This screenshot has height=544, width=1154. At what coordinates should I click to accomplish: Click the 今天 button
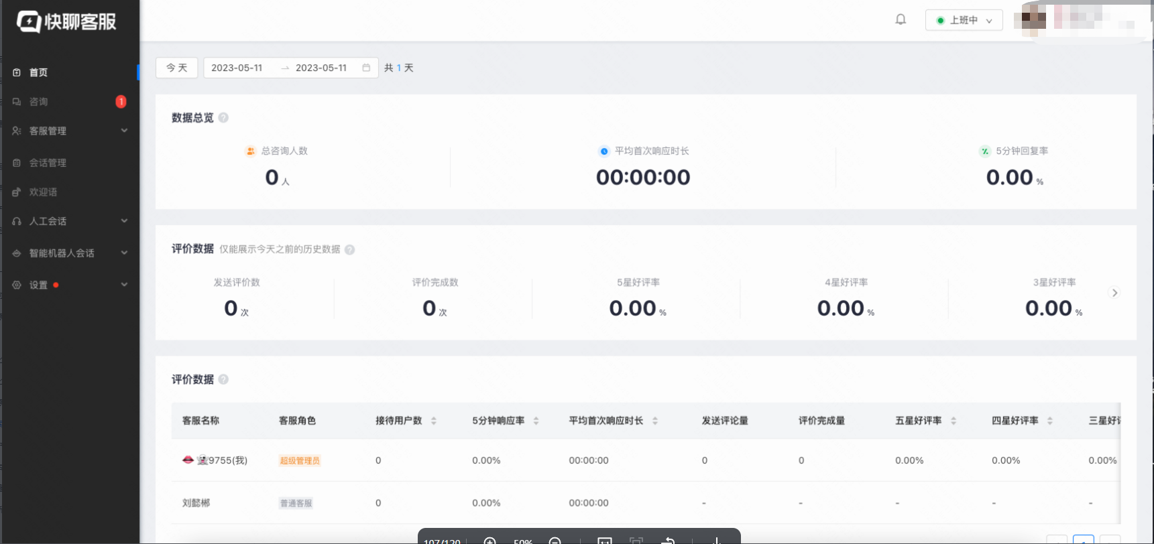coord(177,68)
